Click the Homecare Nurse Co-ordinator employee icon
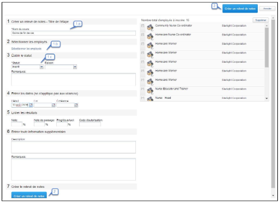This screenshot has width=279, height=202. (x=150, y=37)
